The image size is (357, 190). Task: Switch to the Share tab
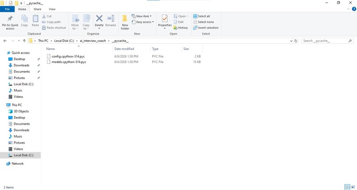pyautogui.click(x=37, y=9)
